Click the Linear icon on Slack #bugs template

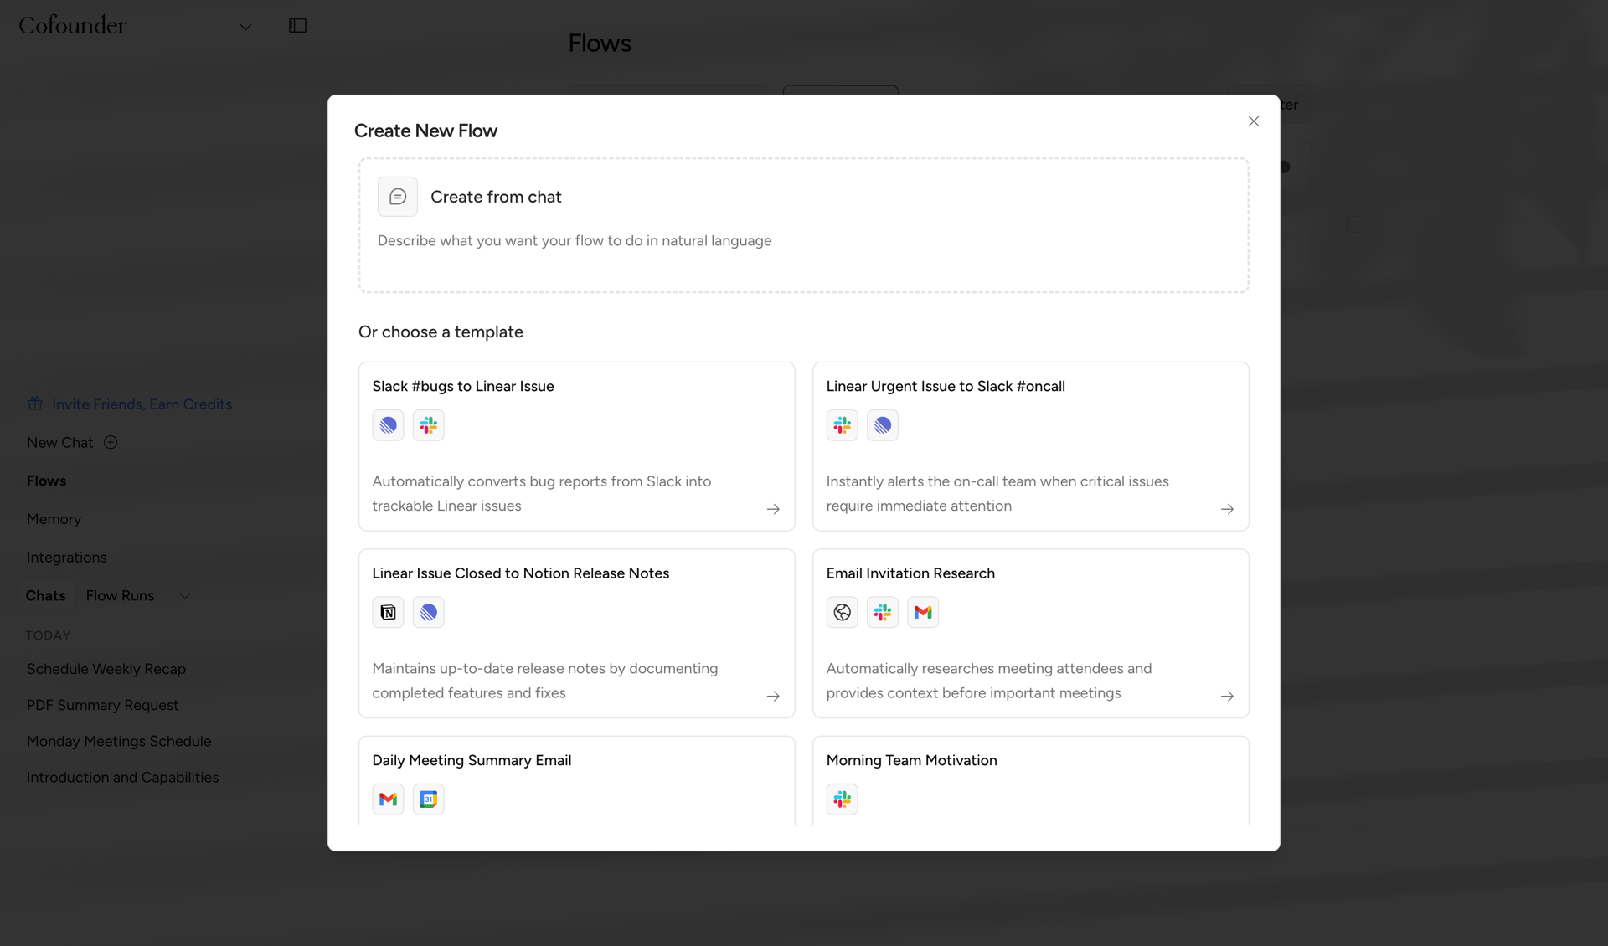coord(388,425)
